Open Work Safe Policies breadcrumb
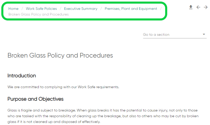 41,9
